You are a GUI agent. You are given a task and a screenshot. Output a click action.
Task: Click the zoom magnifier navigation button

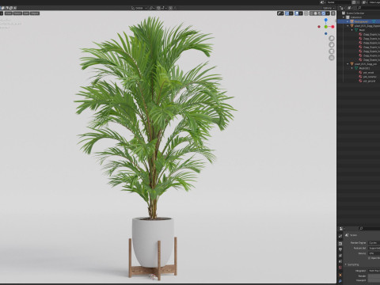[332, 38]
